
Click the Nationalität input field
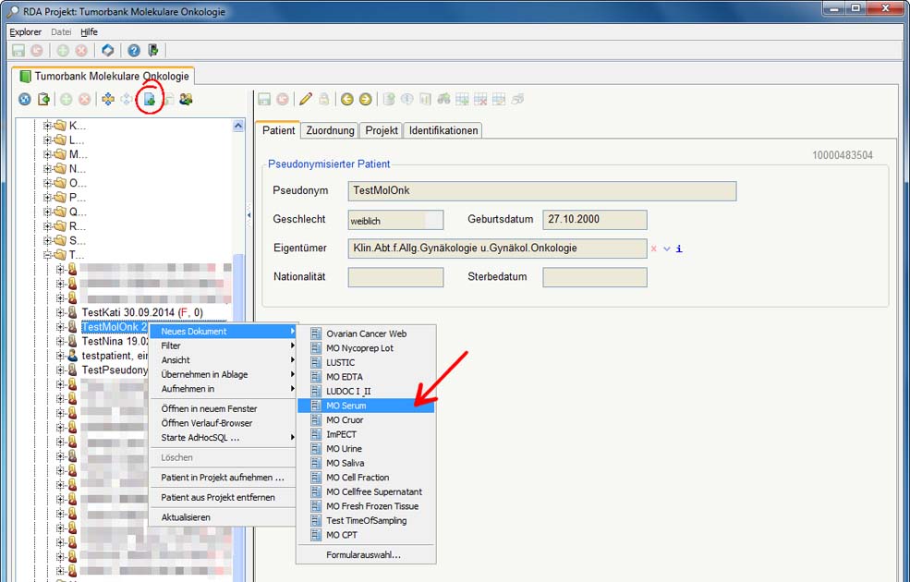pyautogui.click(x=395, y=277)
